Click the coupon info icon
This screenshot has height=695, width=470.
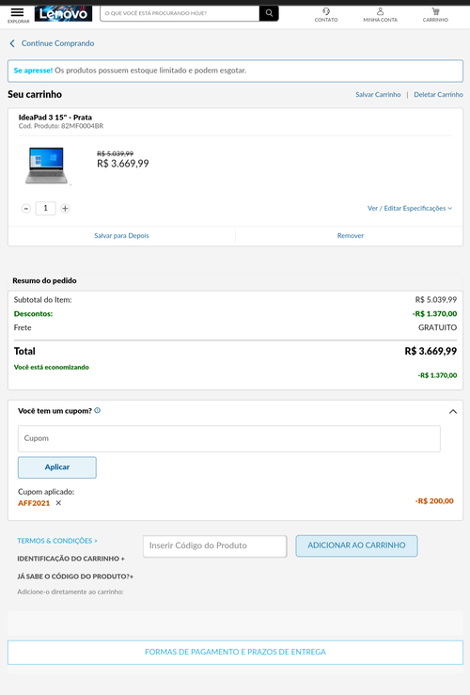coord(98,410)
